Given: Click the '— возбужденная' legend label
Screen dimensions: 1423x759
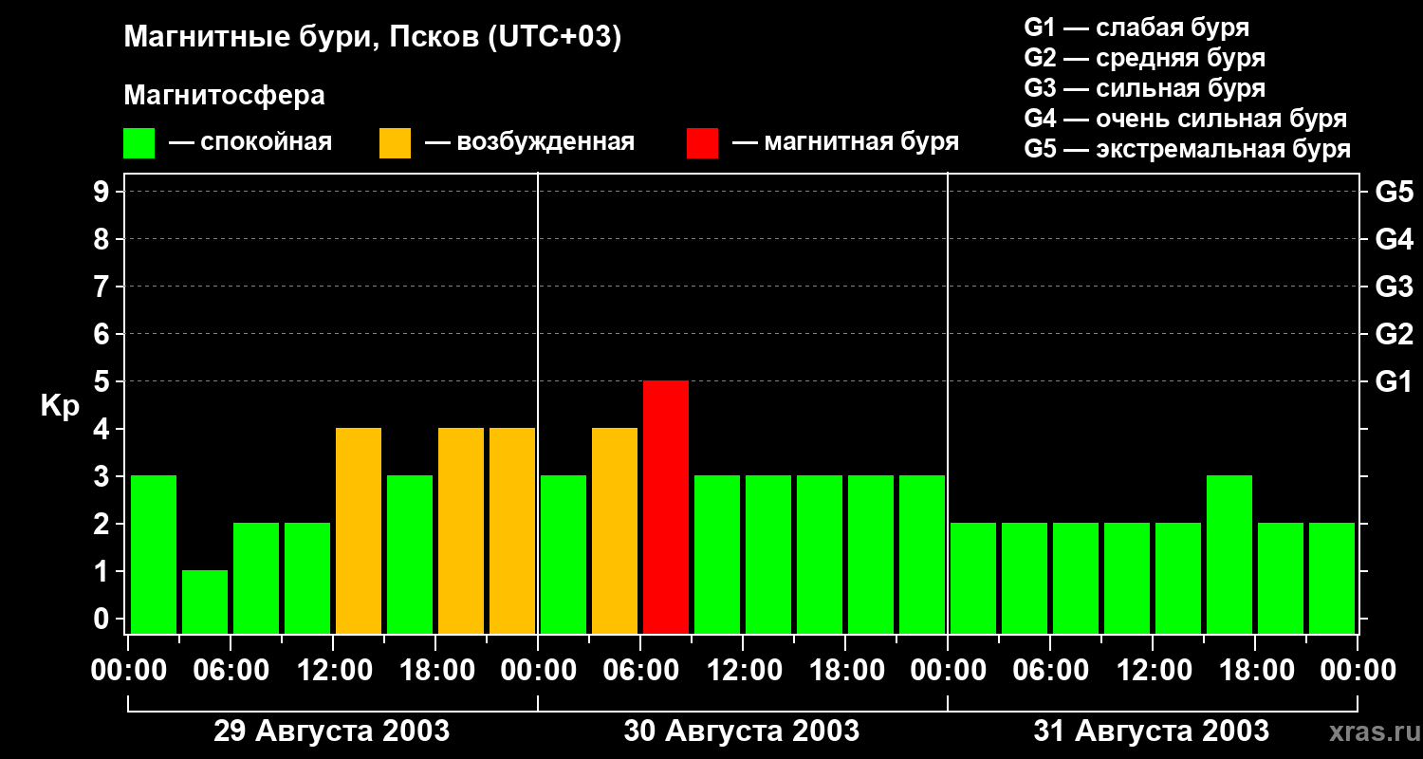Looking at the screenshot, I should point(529,142).
